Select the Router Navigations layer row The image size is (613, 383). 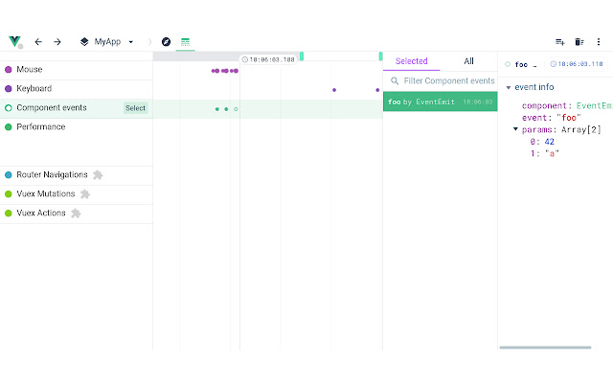tap(77, 175)
